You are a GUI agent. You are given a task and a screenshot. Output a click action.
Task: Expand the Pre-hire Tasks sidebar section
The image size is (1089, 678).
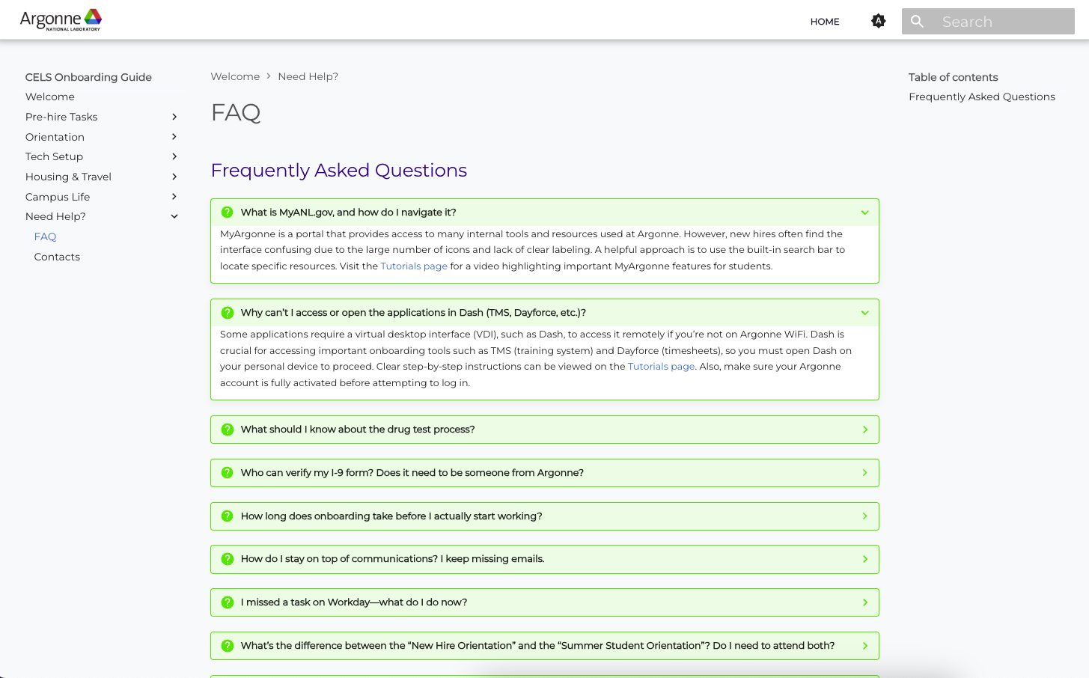tap(174, 117)
